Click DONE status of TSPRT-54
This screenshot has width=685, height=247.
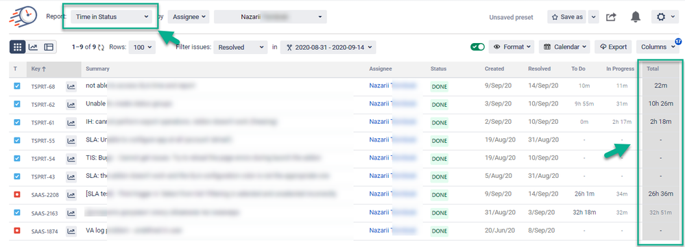tap(440, 159)
